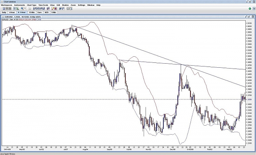Screen dimensions: 256x155
Task: Click the green connection status indicator
Action: pyautogui.click(x=250, y=9)
